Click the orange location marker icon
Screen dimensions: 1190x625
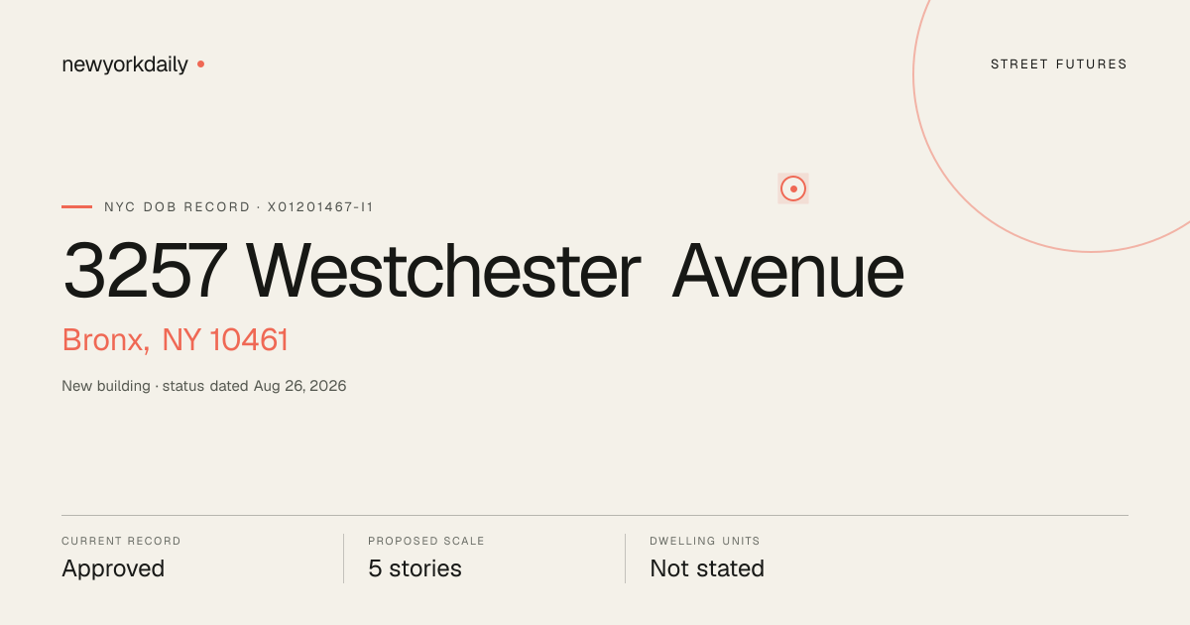[793, 188]
